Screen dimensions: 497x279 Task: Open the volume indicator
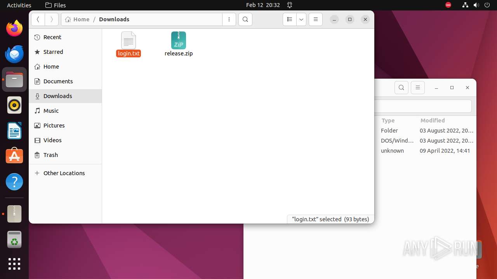[476, 5]
